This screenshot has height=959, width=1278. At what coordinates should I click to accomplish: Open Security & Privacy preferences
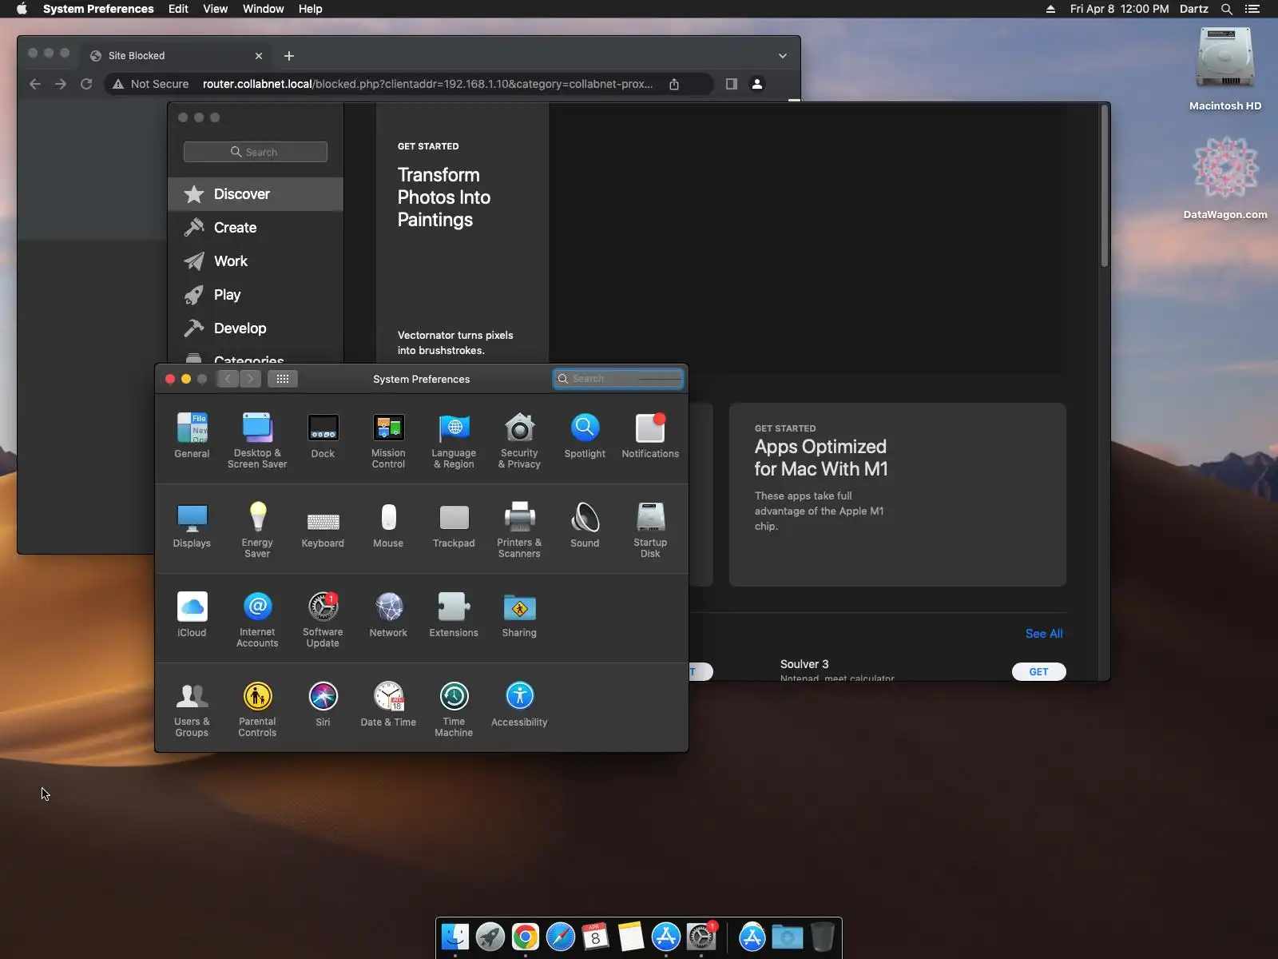point(519,440)
